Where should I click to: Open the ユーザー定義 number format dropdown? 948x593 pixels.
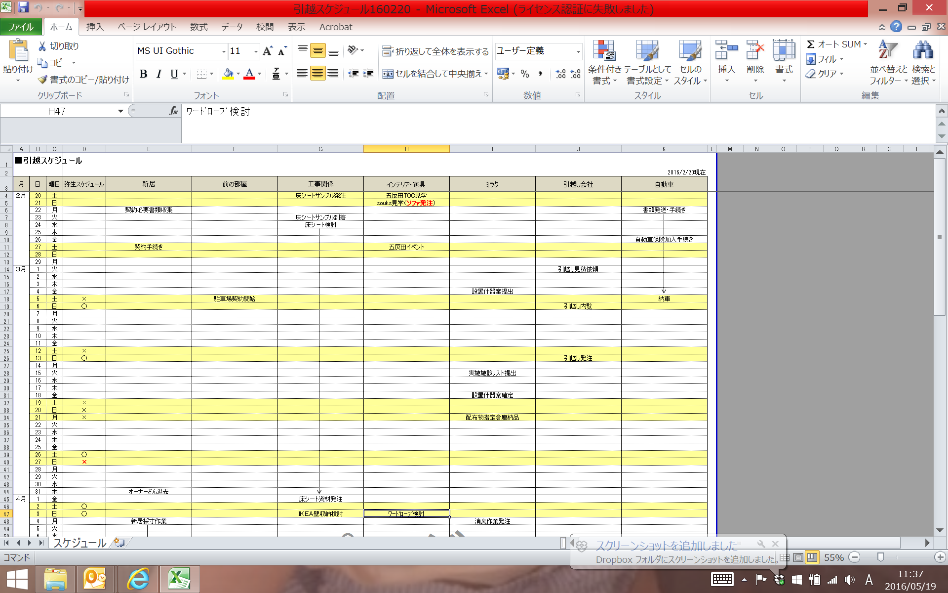[578, 51]
